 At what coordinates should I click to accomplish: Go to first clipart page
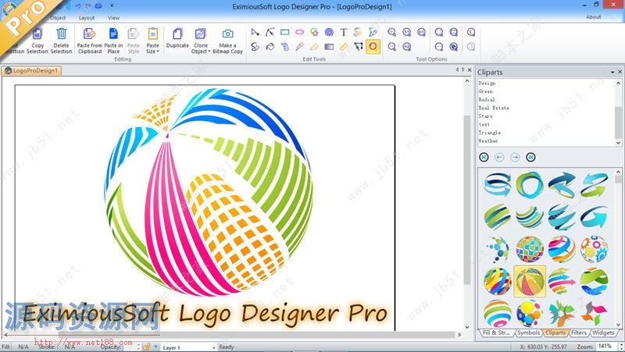(484, 157)
